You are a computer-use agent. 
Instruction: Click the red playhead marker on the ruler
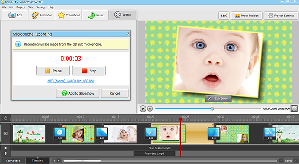(x=180, y=119)
